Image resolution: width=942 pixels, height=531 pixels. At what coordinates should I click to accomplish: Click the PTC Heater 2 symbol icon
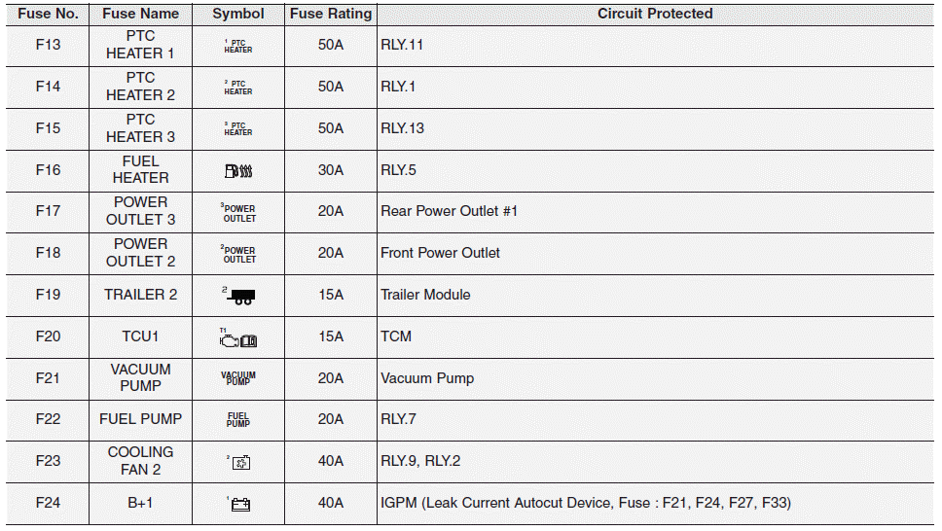tap(238, 88)
